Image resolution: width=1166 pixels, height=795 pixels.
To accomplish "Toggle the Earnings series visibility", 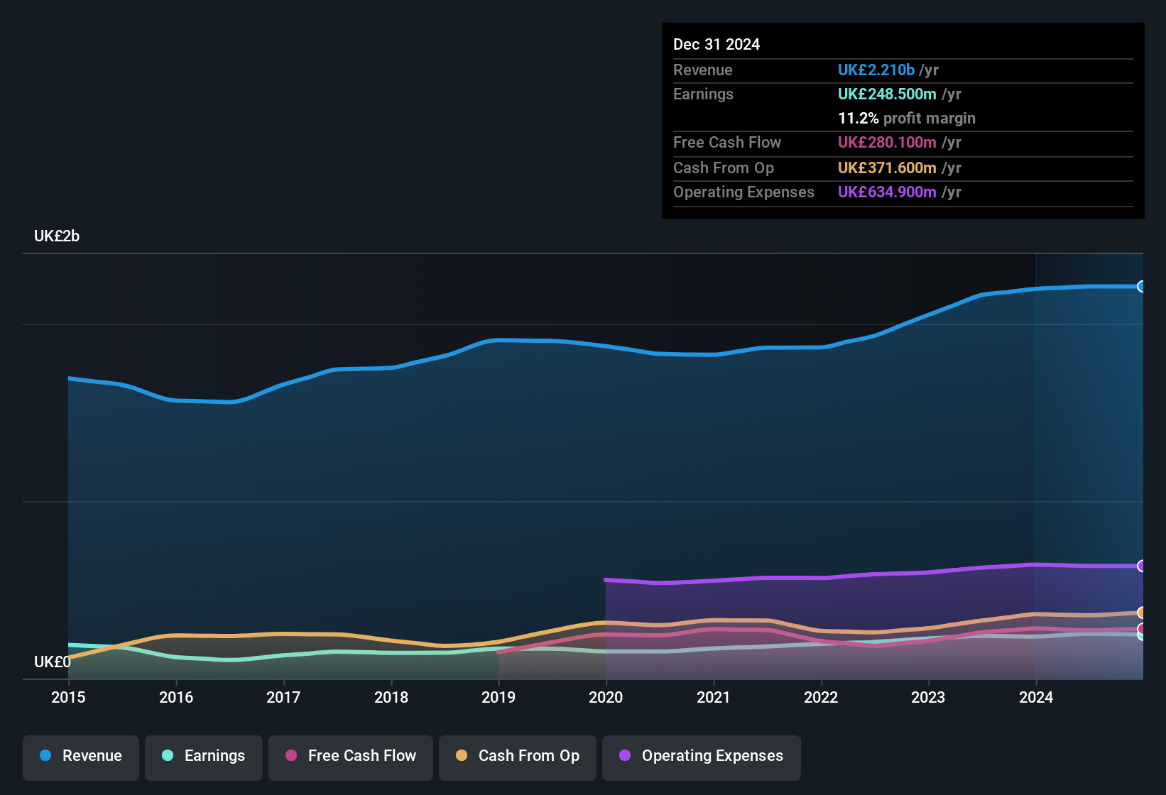I will coord(203,756).
